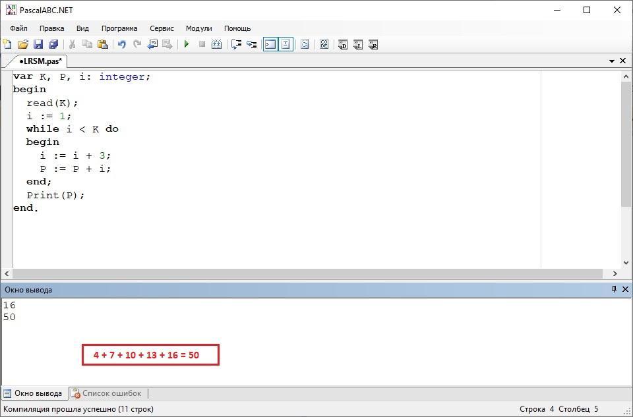Close the Окно вывода panel
The width and height of the screenshot is (633, 417).
click(625, 289)
